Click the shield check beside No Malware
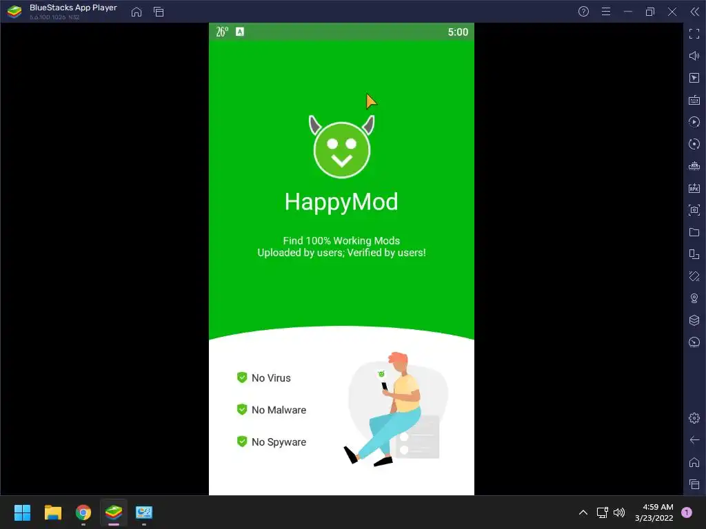The image size is (706, 529). [x=242, y=409]
